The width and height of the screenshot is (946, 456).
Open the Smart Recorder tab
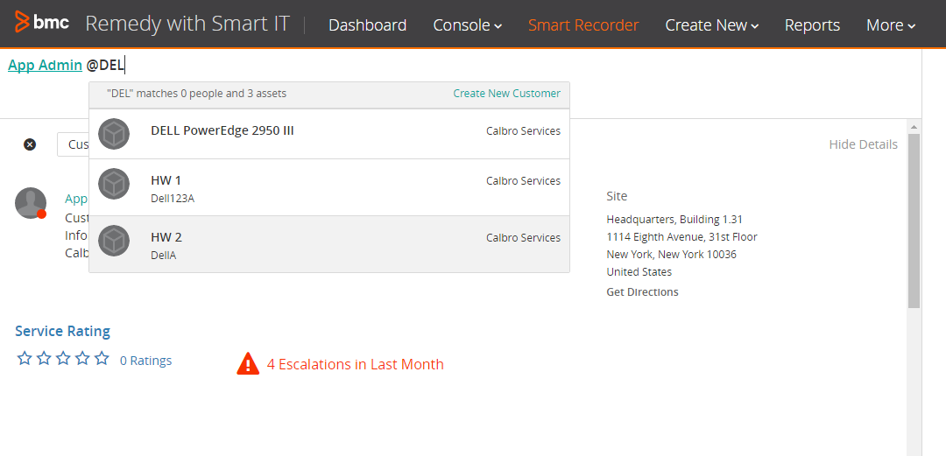pos(583,25)
